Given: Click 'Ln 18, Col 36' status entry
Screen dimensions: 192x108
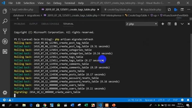Looking at the screenshot, I should pos(135,100).
